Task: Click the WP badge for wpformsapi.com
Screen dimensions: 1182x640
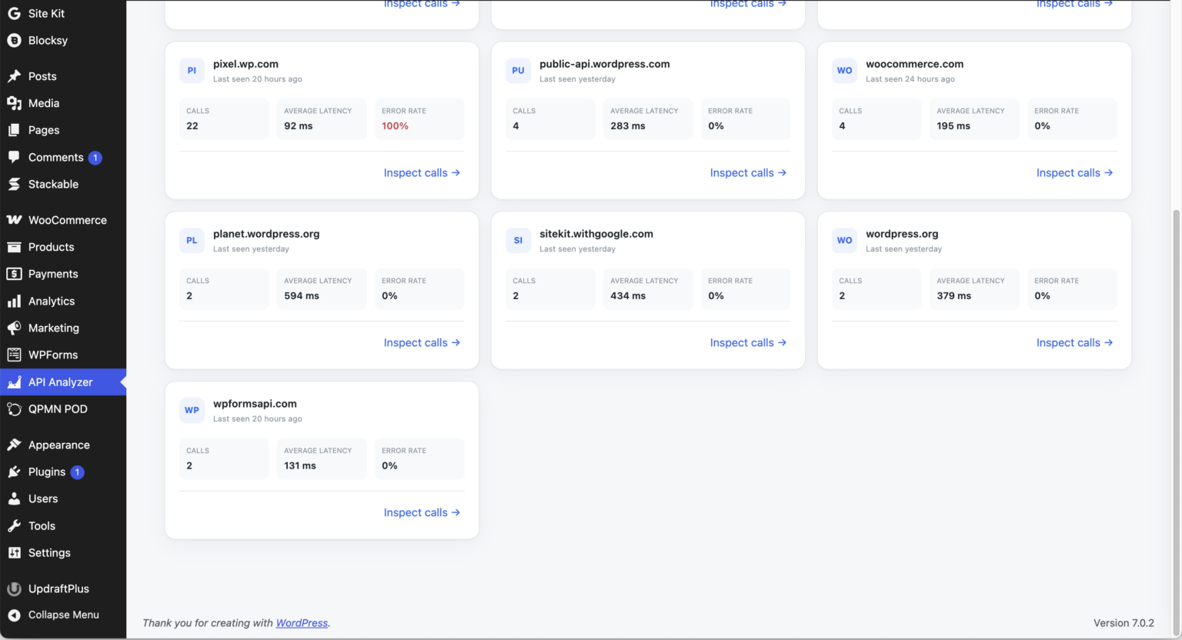Action: click(x=192, y=410)
